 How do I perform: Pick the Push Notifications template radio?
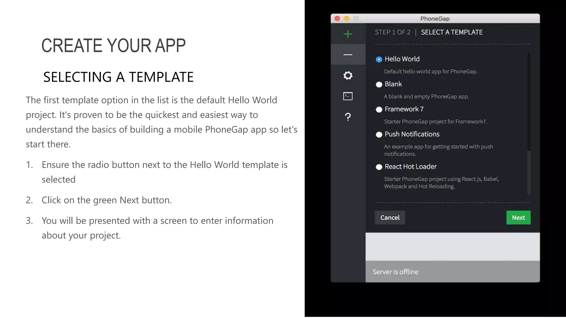[379, 134]
